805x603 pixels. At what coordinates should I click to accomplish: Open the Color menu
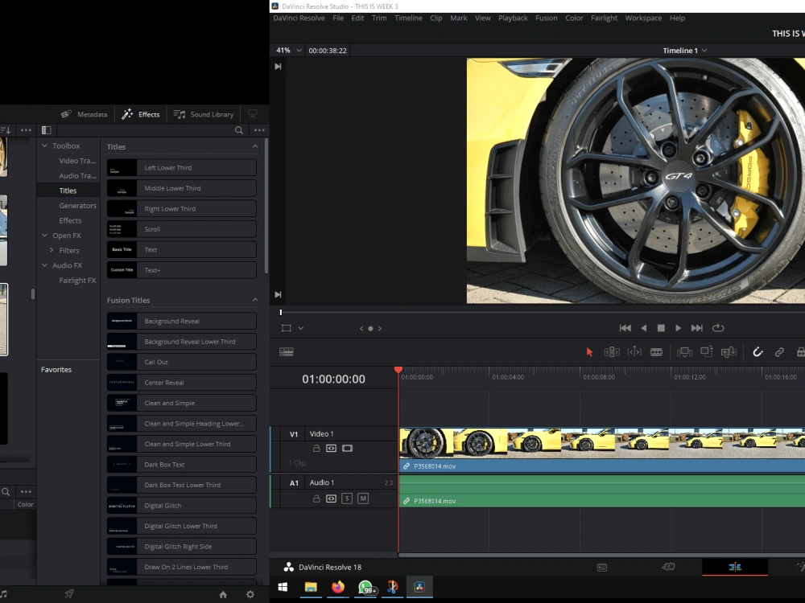click(x=574, y=18)
